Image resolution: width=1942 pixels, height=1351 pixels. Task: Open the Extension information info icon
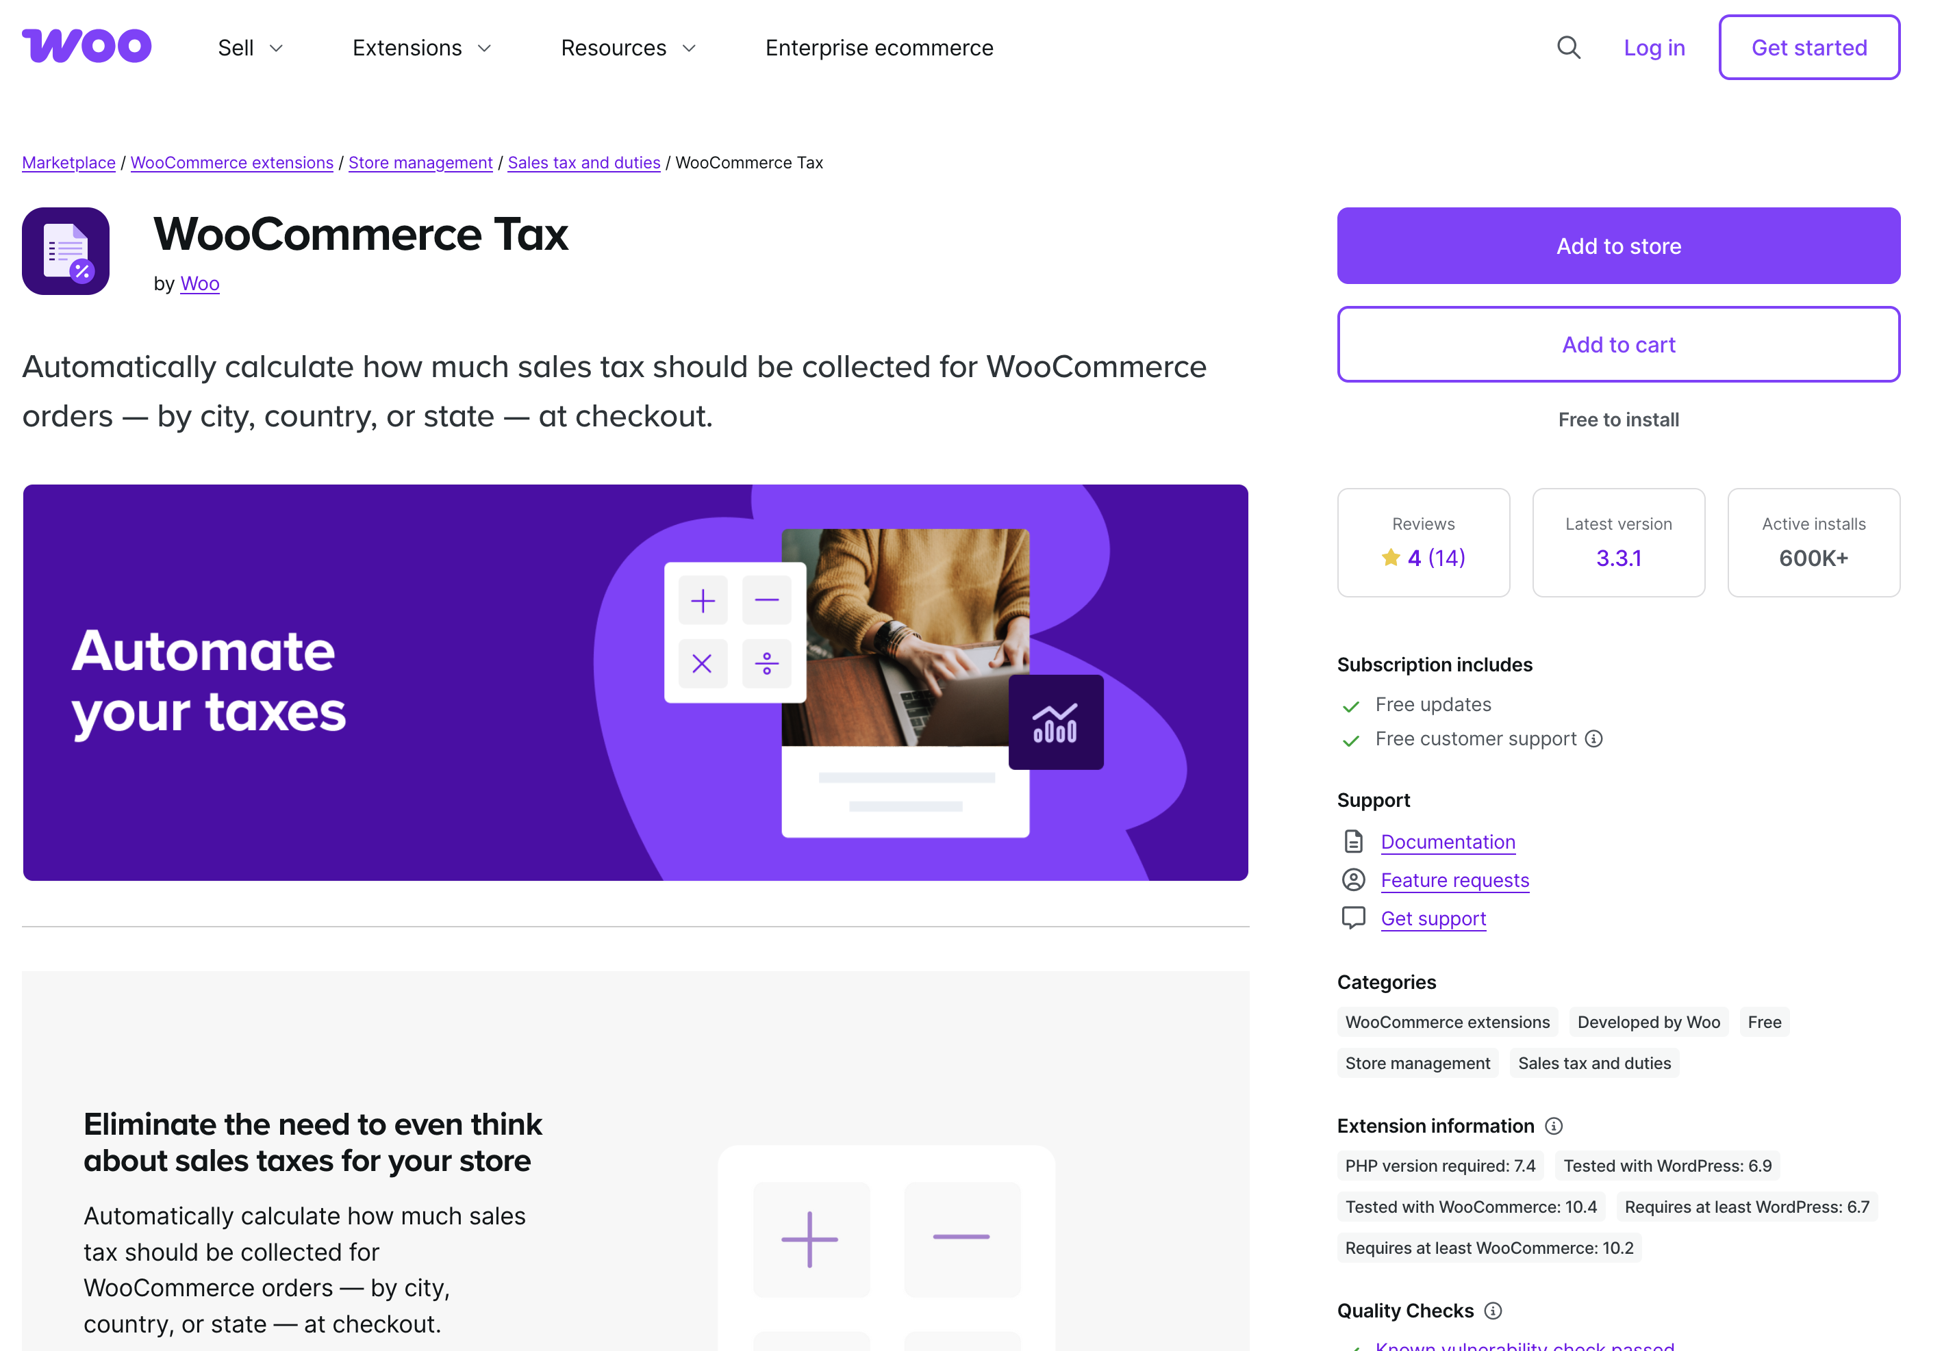1554,1125
